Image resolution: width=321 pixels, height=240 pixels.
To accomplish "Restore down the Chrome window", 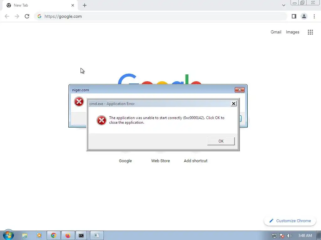I will coord(302,2).
